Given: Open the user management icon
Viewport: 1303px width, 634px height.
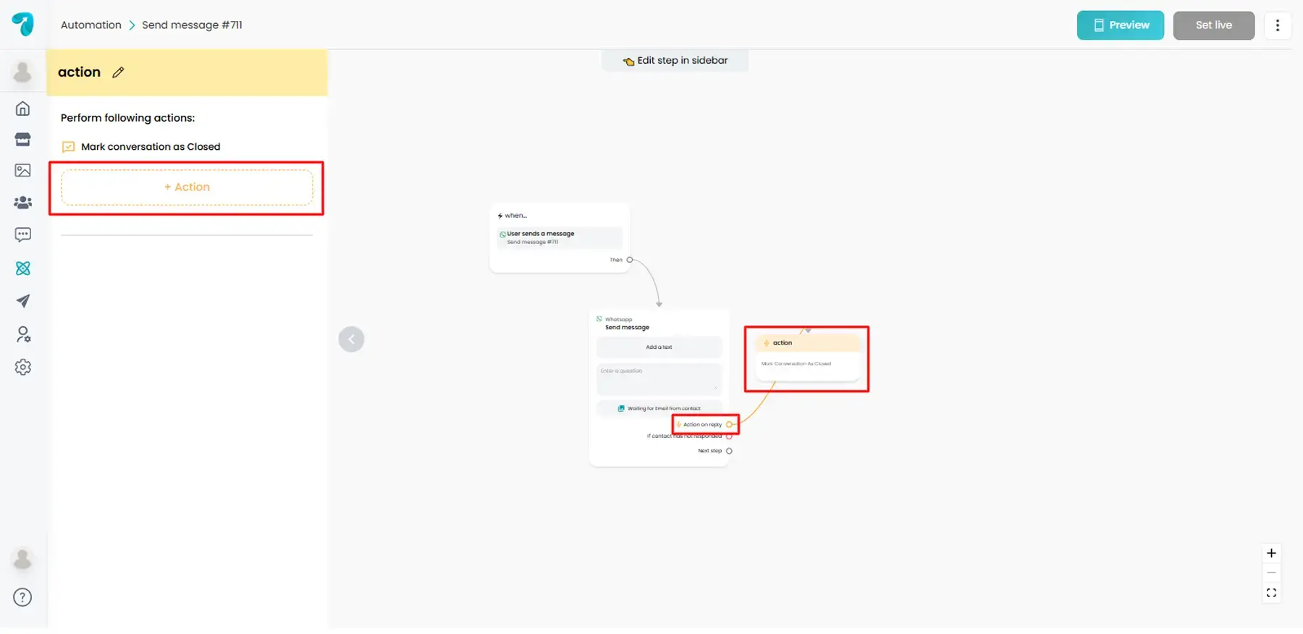Looking at the screenshot, I should pos(23,334).
